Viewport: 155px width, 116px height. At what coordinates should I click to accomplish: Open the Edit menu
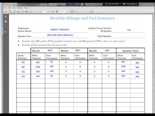(9, 8)
